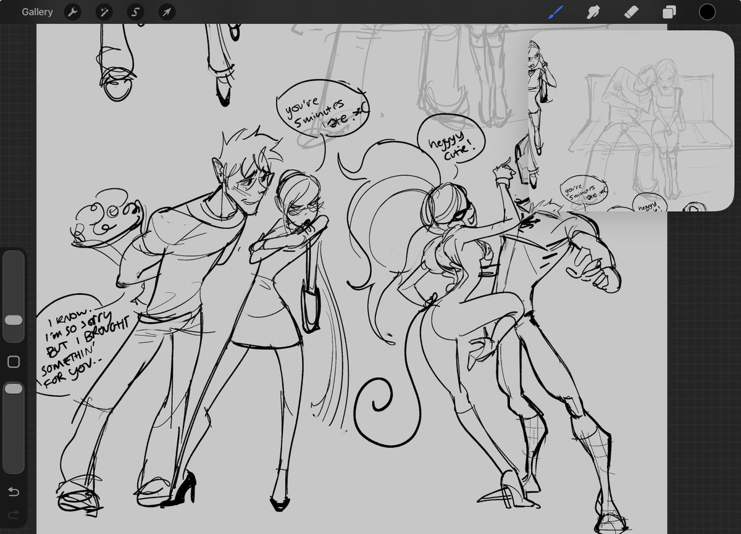Open the Actions wrench menu

73,12
